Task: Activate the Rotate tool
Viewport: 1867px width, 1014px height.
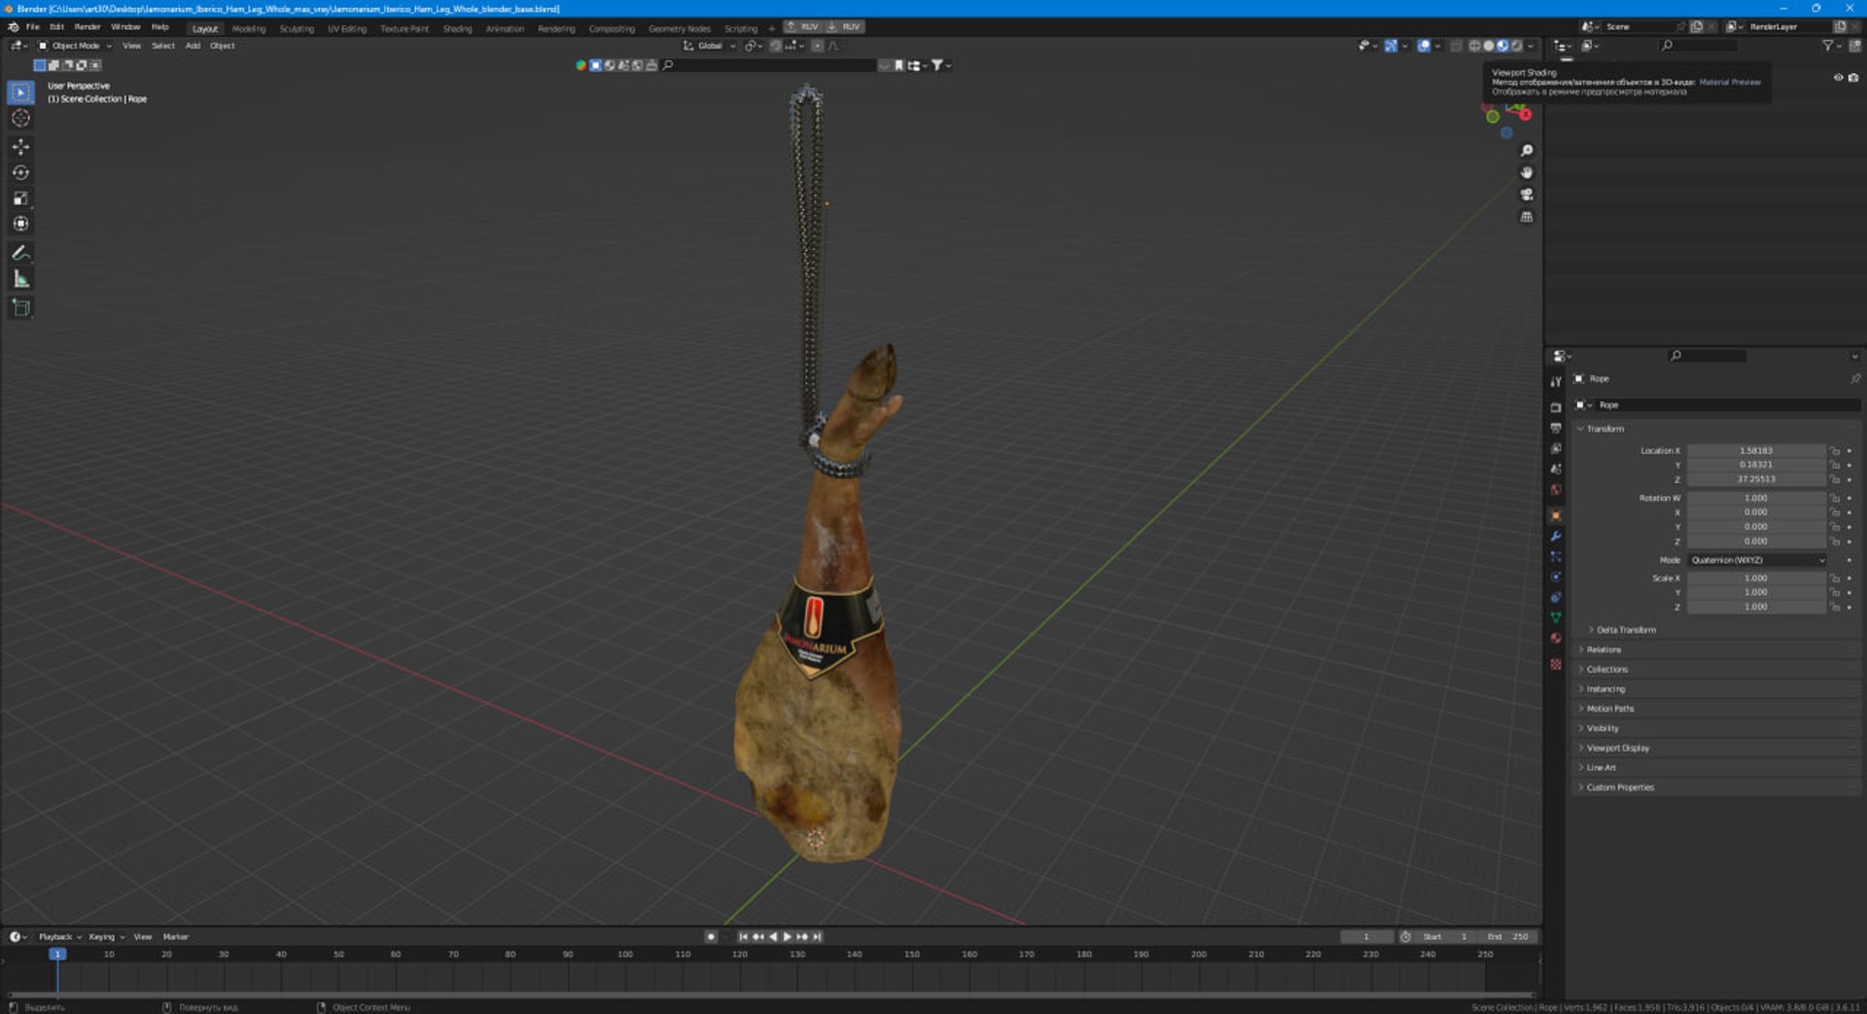Action: pos(20,173)
